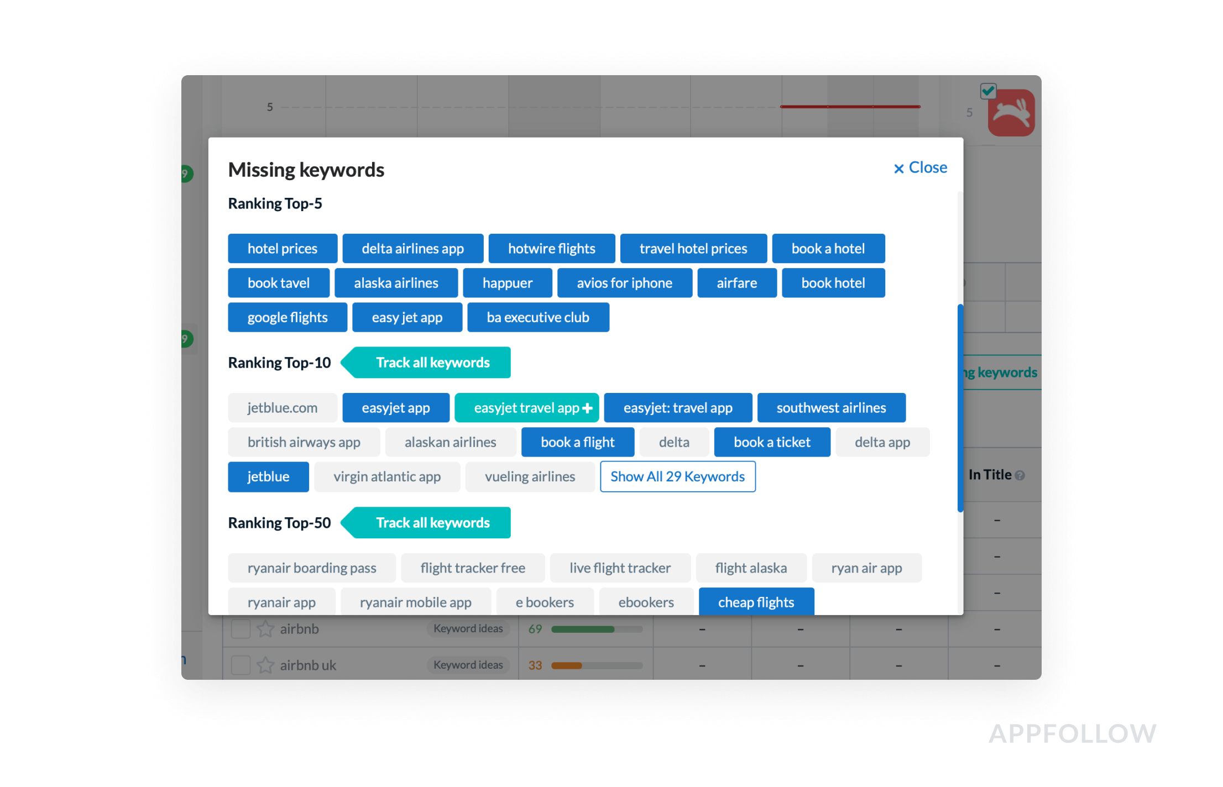The width and height of the screenshot is (1223, 787).
Task: Track the e bookers keyword
Action: (x=545, y=602)
